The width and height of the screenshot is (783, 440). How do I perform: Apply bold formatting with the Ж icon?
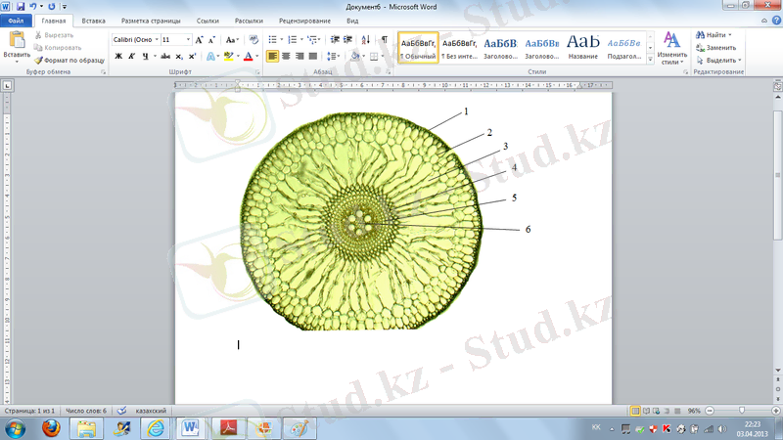[x=118, y=57]
